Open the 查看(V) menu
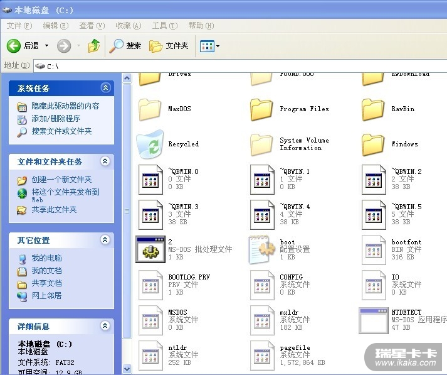Screen dimensions: 447x375 [92, 26]
